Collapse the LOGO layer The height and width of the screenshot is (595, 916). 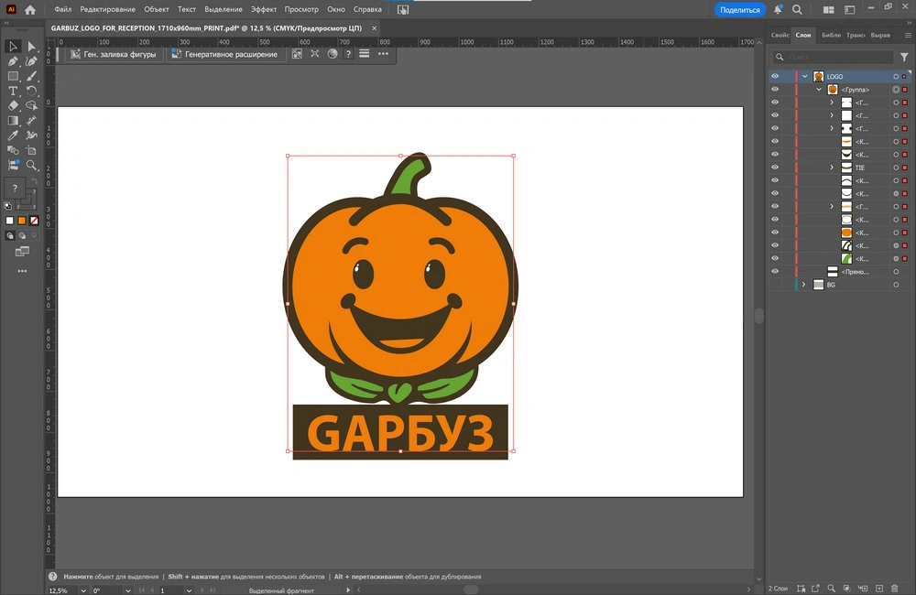pyautogui.click(x=804, y=77)
